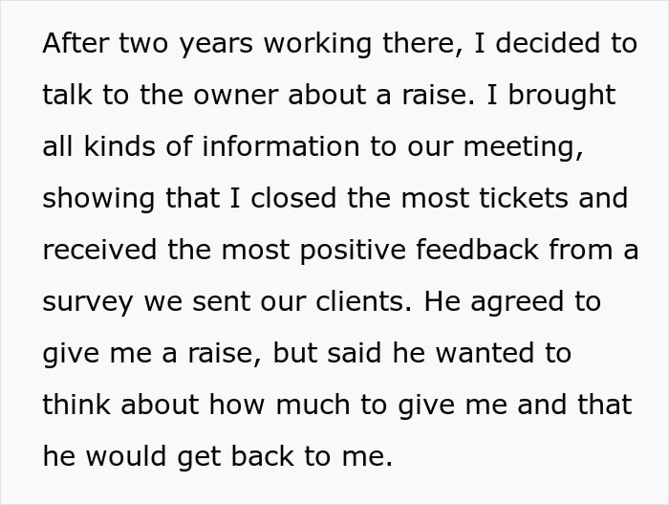Click the word "feedback" in fifth line
The height and width of the screenshot is (505, 669).
pyautogui.click(x=477, y=250)
